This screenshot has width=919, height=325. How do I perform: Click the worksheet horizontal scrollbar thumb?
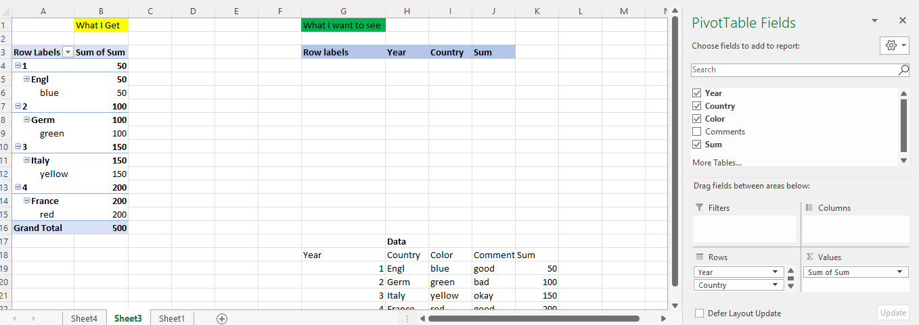tap(533, 318)
